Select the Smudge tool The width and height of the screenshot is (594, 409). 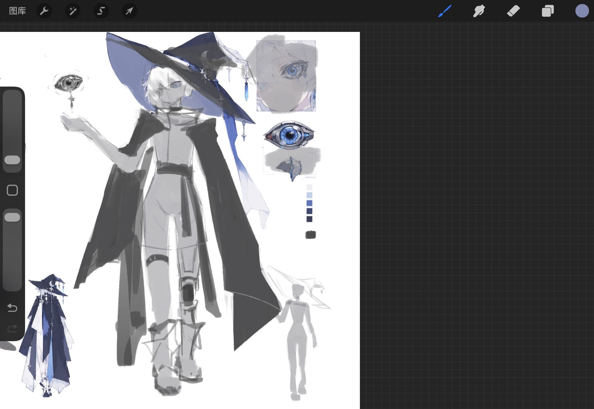coord(479,11)
